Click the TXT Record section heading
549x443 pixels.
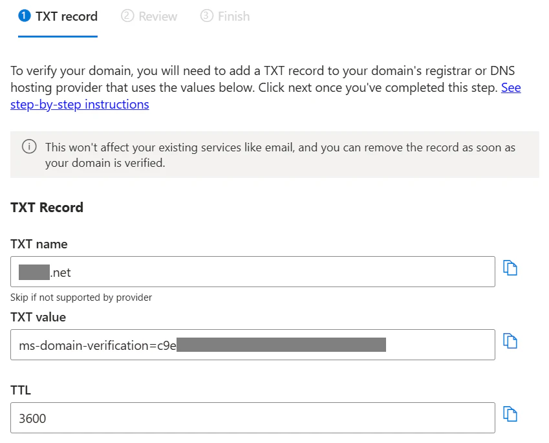[47, 208]
